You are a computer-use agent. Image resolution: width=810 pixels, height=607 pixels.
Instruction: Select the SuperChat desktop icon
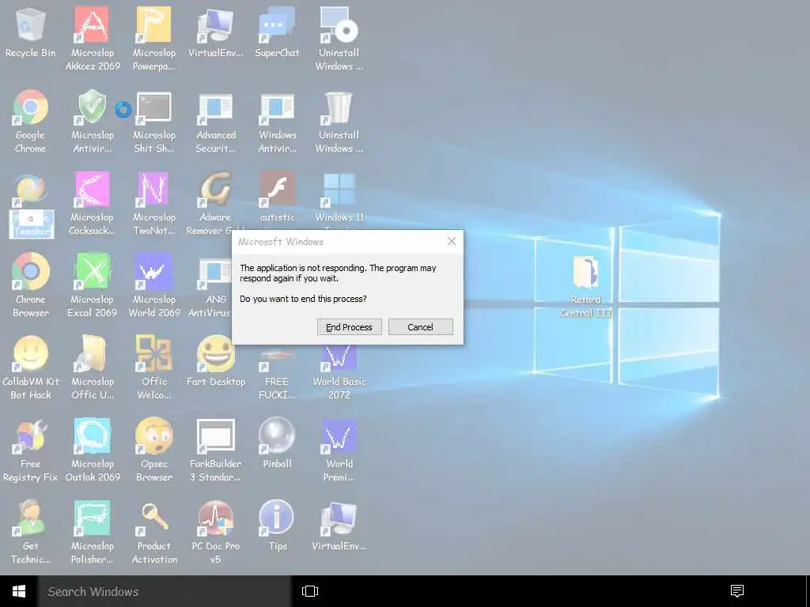click(x=277, y=25)
